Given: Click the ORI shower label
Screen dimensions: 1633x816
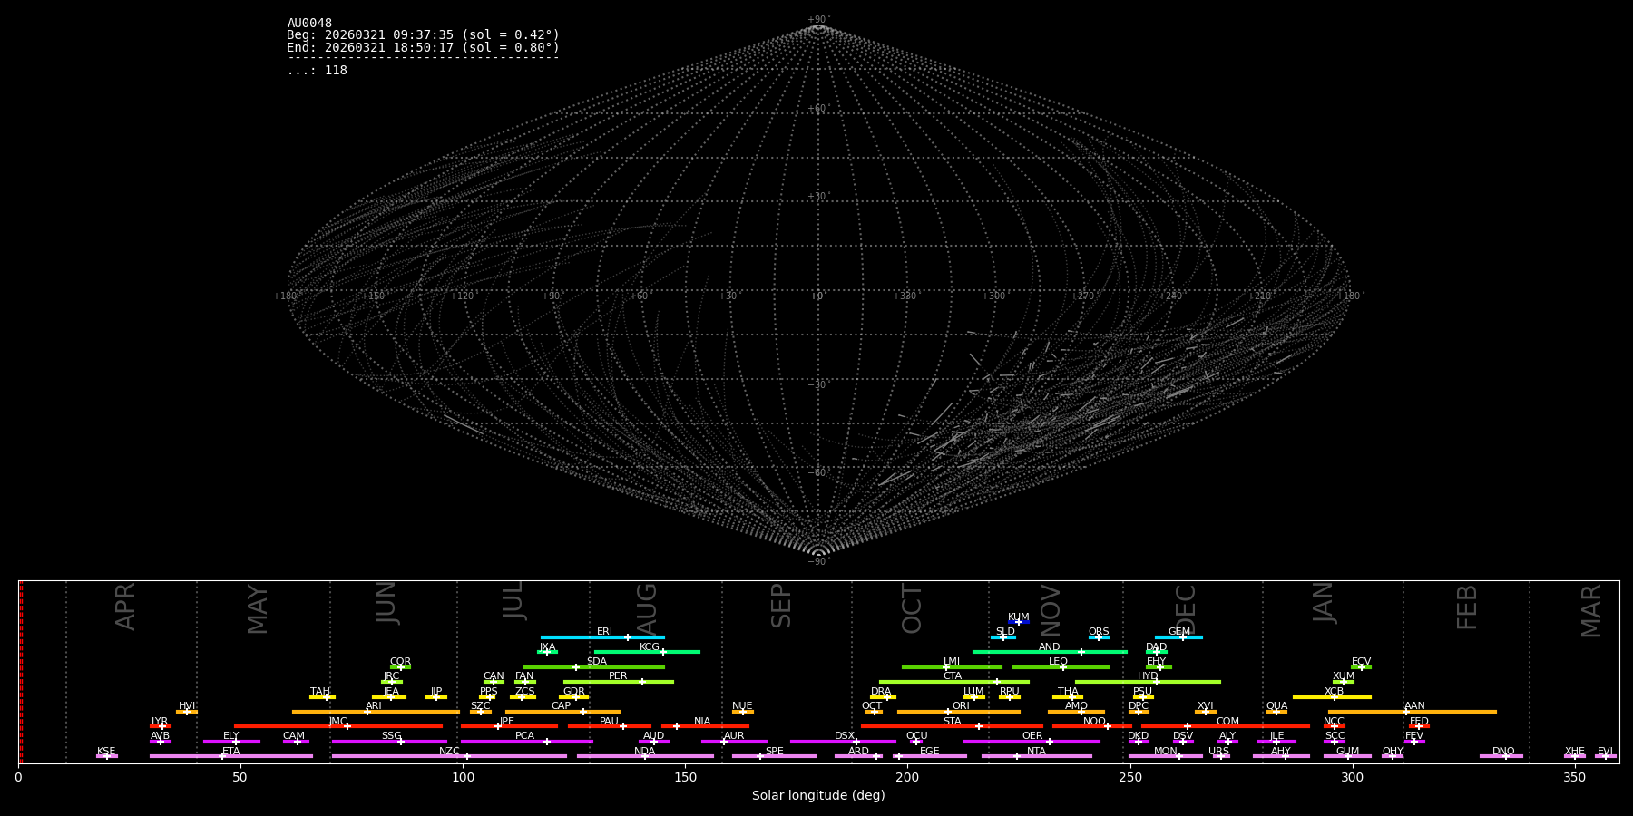Looking at the screenshot, I should click(961, 706).
